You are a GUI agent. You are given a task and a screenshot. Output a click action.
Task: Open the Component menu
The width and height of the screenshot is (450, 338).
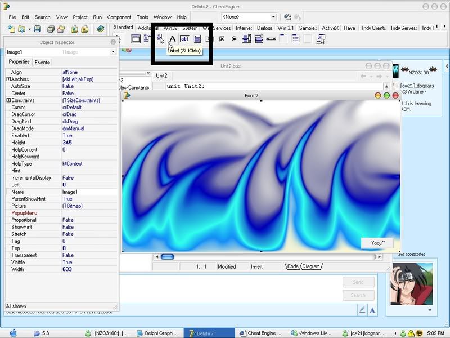119,17
